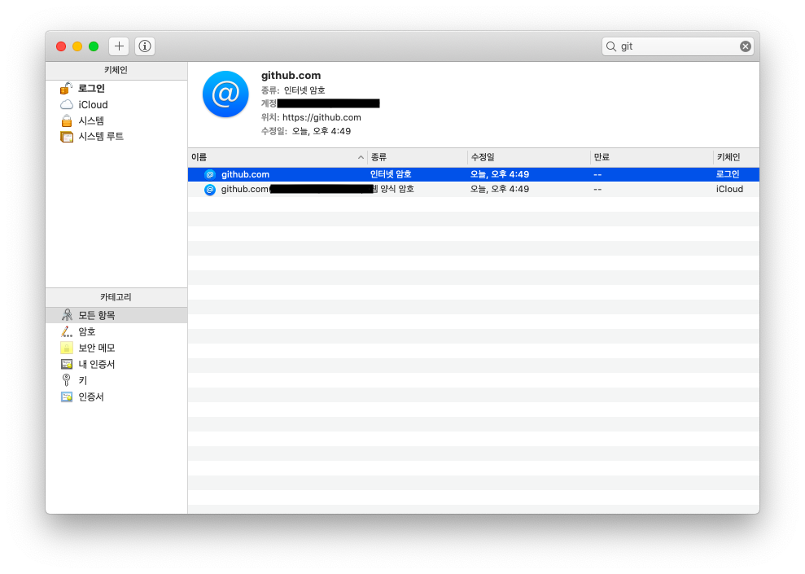
Task: Select the highlighted github.com 인터넷 암호 row
Action: [x=474, y=174]
